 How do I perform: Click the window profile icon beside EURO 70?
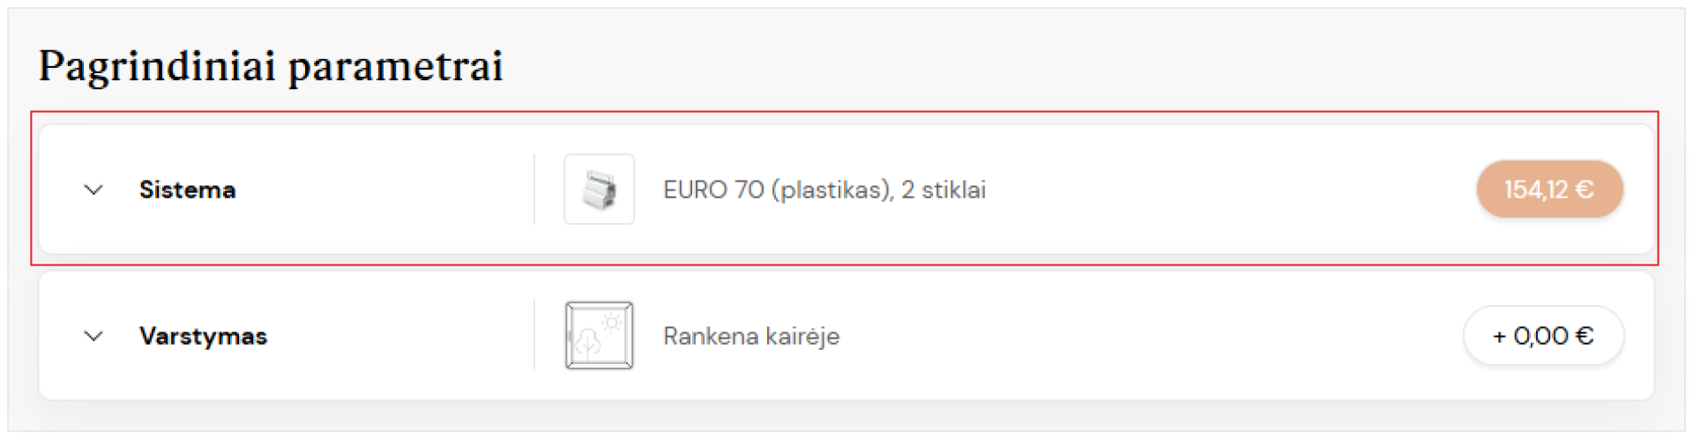[x=599, y=190]
